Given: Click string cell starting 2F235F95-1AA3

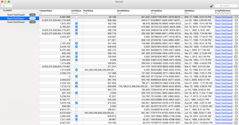Looking at the screenshot, I should point(167,40).
